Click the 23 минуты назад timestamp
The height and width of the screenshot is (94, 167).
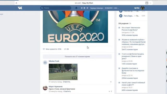click(x=56, y=91)
